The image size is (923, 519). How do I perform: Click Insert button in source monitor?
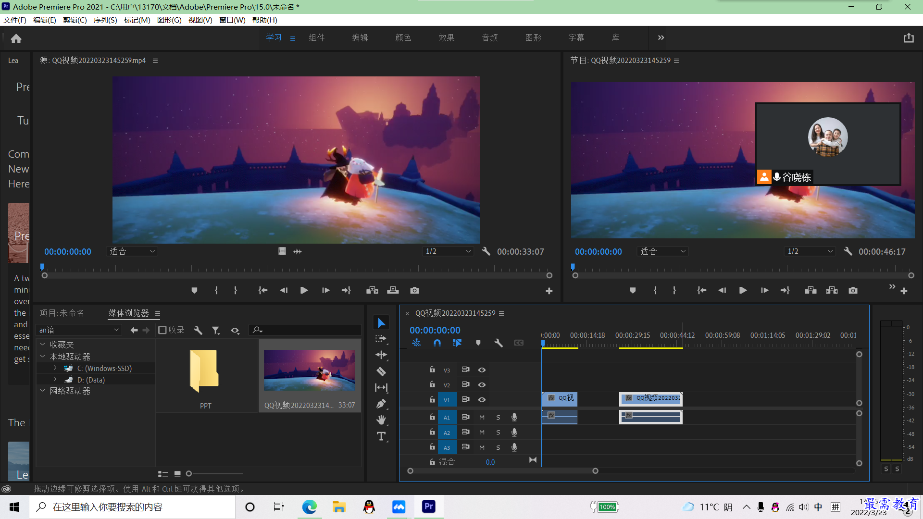tap(372, 290)
